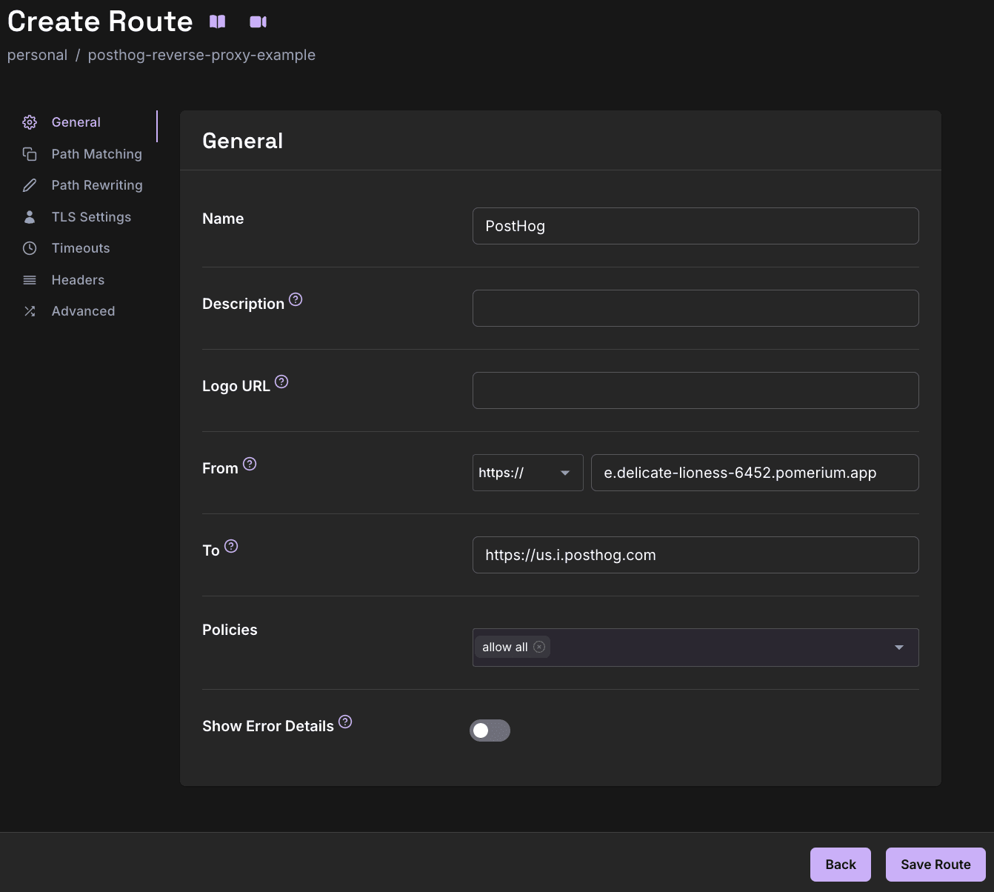Click the TLS Settings person icon
This screenshot has width=994, height=892.
pos(30,217)
